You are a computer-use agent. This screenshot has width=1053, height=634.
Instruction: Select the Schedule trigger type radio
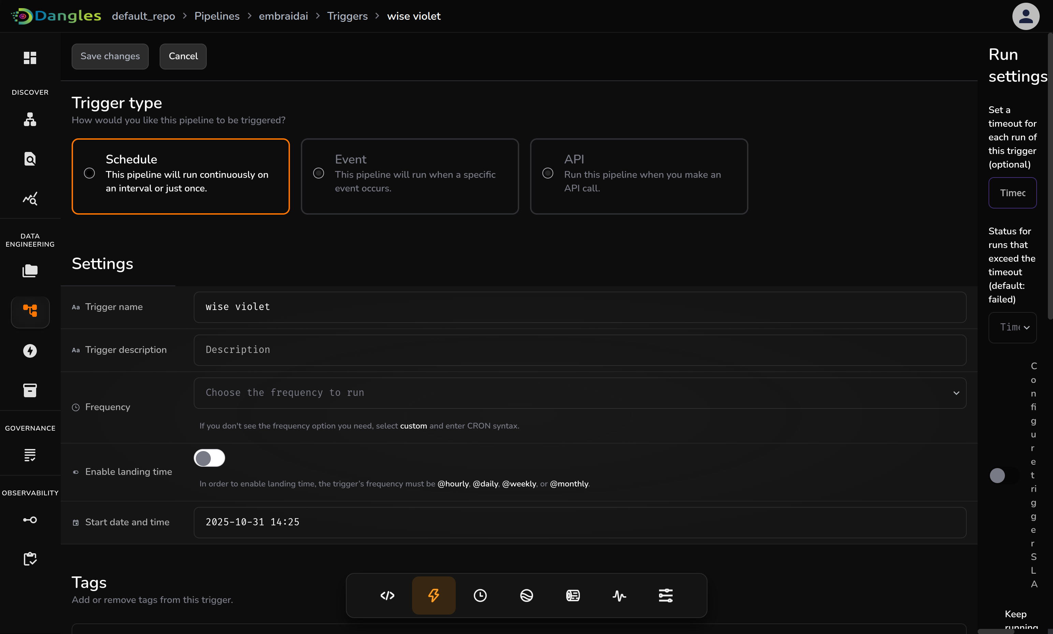(89, 173)
